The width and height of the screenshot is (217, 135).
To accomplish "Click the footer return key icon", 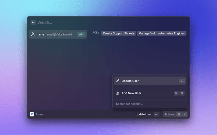I will (156, 114).
